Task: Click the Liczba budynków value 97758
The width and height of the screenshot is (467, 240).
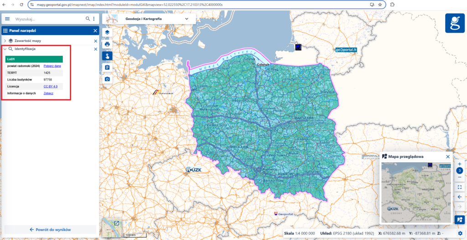Action: pyautogui.click(x=47, y=80)
